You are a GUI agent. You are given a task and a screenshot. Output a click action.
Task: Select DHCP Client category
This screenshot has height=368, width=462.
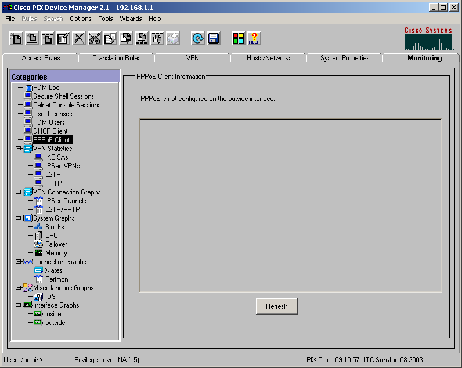(50, 131)
